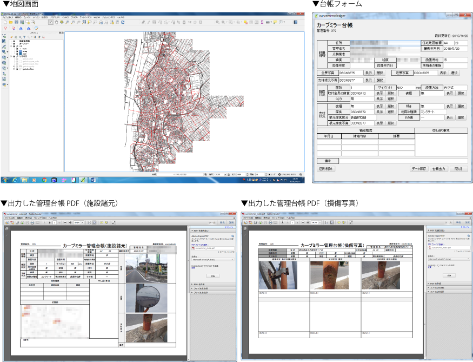Click the 住所 input field in ledger form
This screenshot has width=473, height=362.
pyautogui.click(x=384, y=42)
